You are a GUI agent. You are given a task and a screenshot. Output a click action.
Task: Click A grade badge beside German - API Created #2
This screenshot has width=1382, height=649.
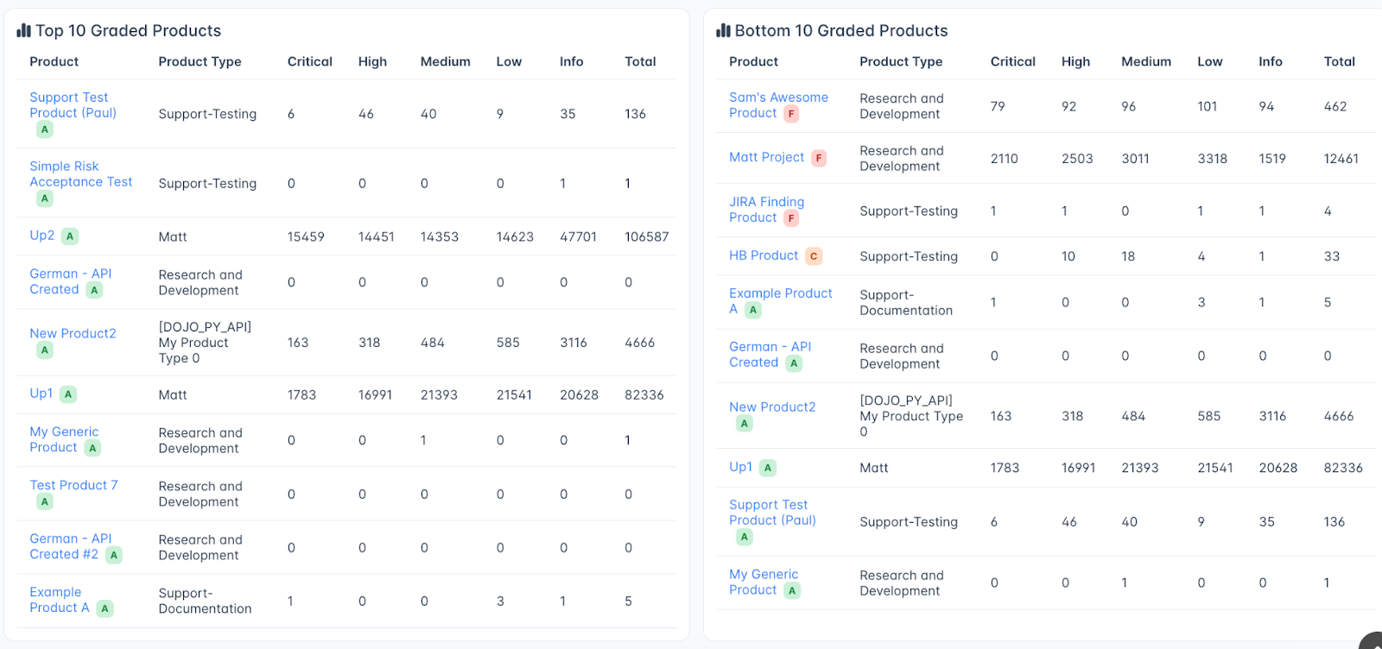point(113,555)
